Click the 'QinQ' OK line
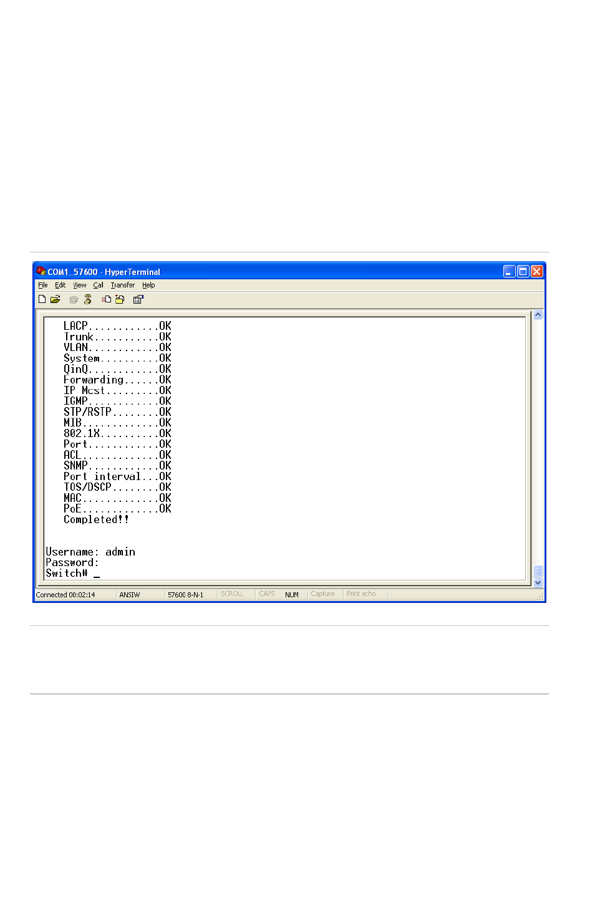The image size is (595, 919). pos(117,369)
